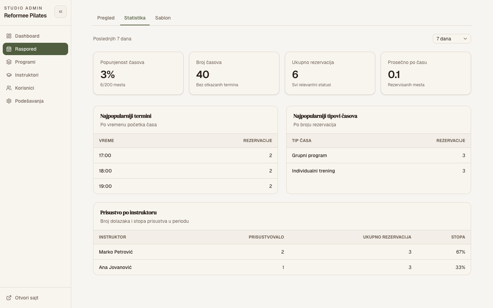Click the 19:00 time row
The image size is (493, 308).
tap(186, 186)
